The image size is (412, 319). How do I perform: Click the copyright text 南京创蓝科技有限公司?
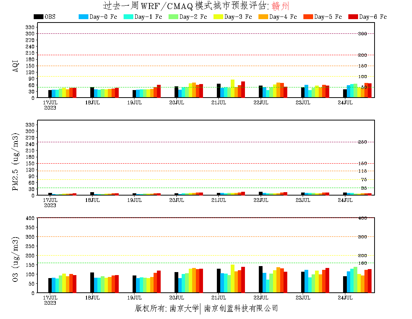pos(241,308)
